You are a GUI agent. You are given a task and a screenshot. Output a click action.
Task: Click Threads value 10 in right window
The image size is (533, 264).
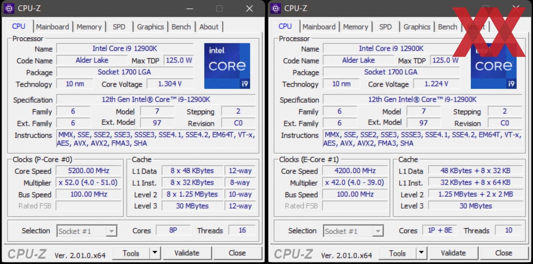[509, 230]
